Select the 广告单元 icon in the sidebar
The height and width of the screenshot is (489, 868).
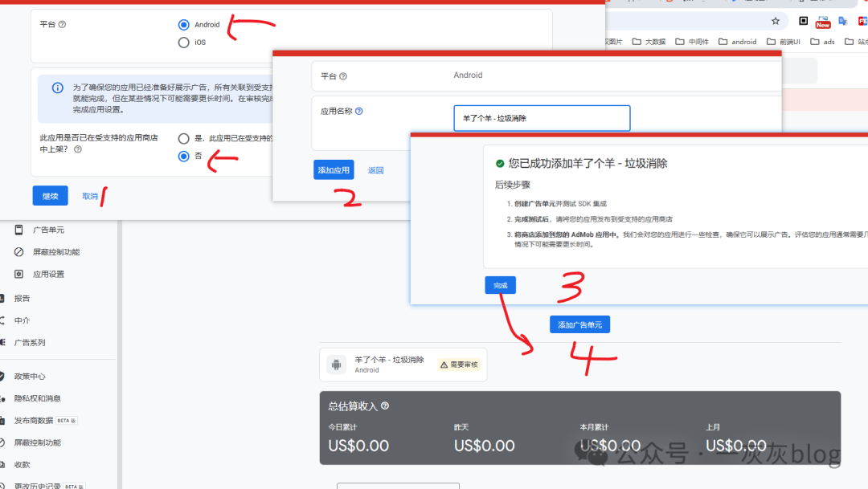point(18,230)
